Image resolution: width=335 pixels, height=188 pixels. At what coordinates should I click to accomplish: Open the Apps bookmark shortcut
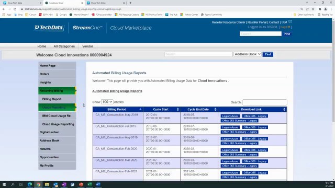coord(7,15)
